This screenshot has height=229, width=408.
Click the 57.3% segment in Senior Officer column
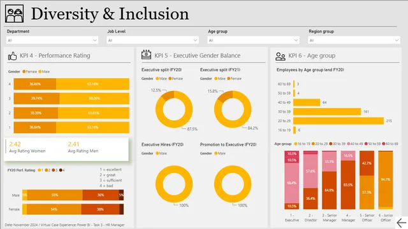(367, 192)
